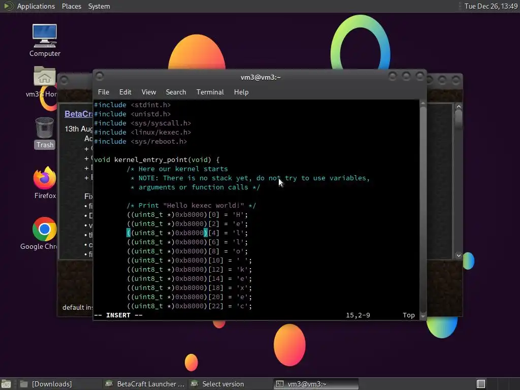The image size is (520, 390).
Task: Open the terminal Search menu
Action: 176,92
